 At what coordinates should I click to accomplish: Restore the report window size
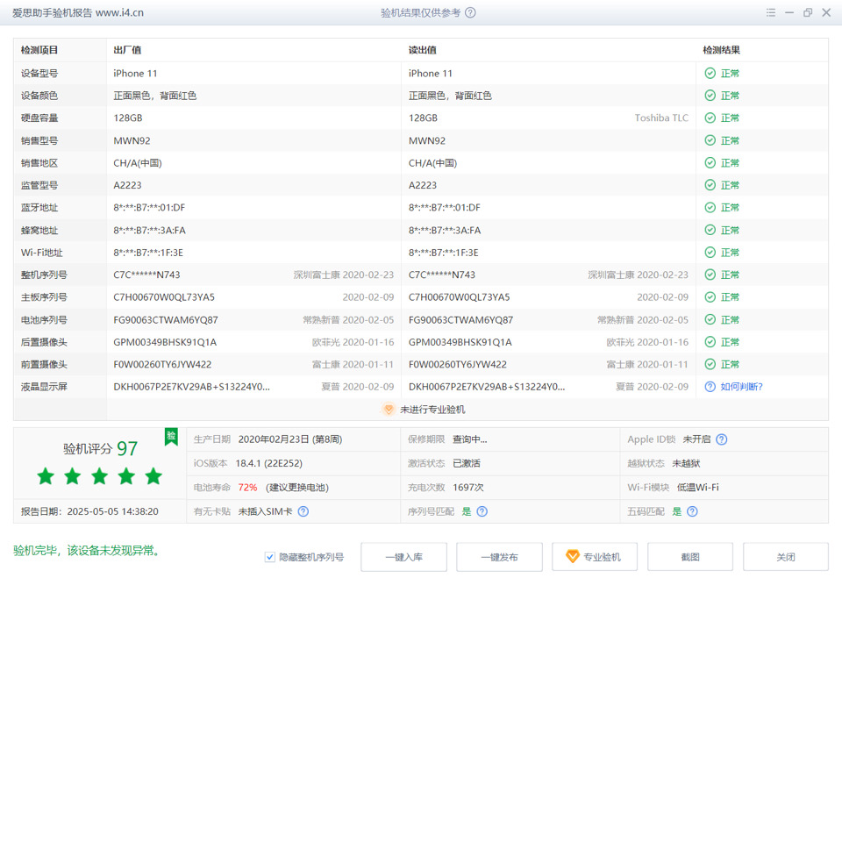(808, 12)
